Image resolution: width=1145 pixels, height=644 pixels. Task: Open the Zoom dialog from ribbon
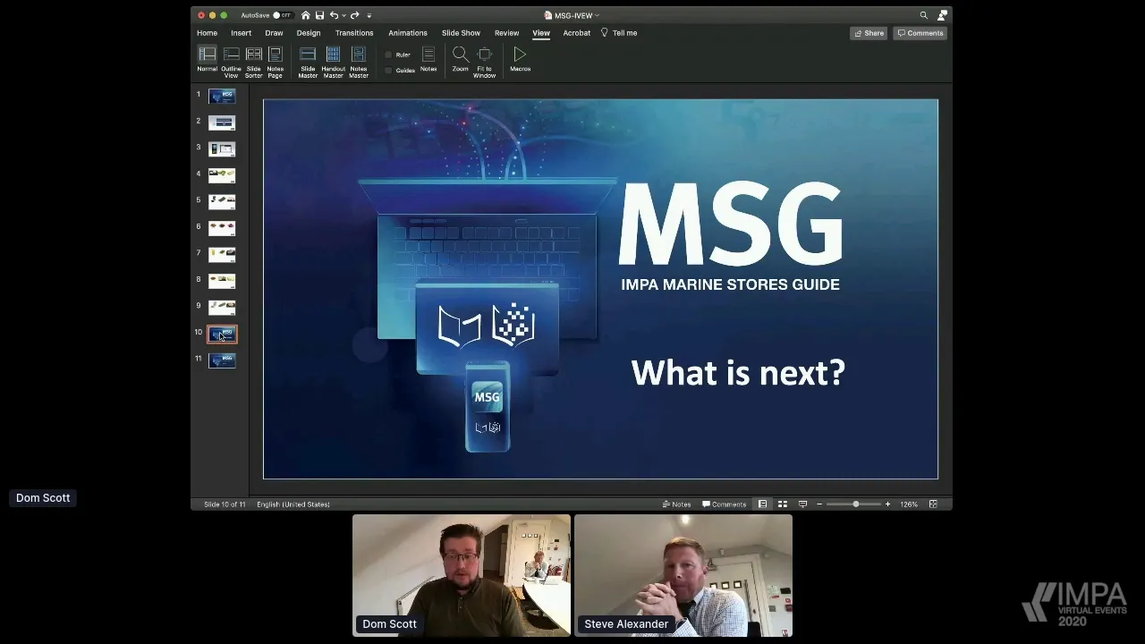460,59
